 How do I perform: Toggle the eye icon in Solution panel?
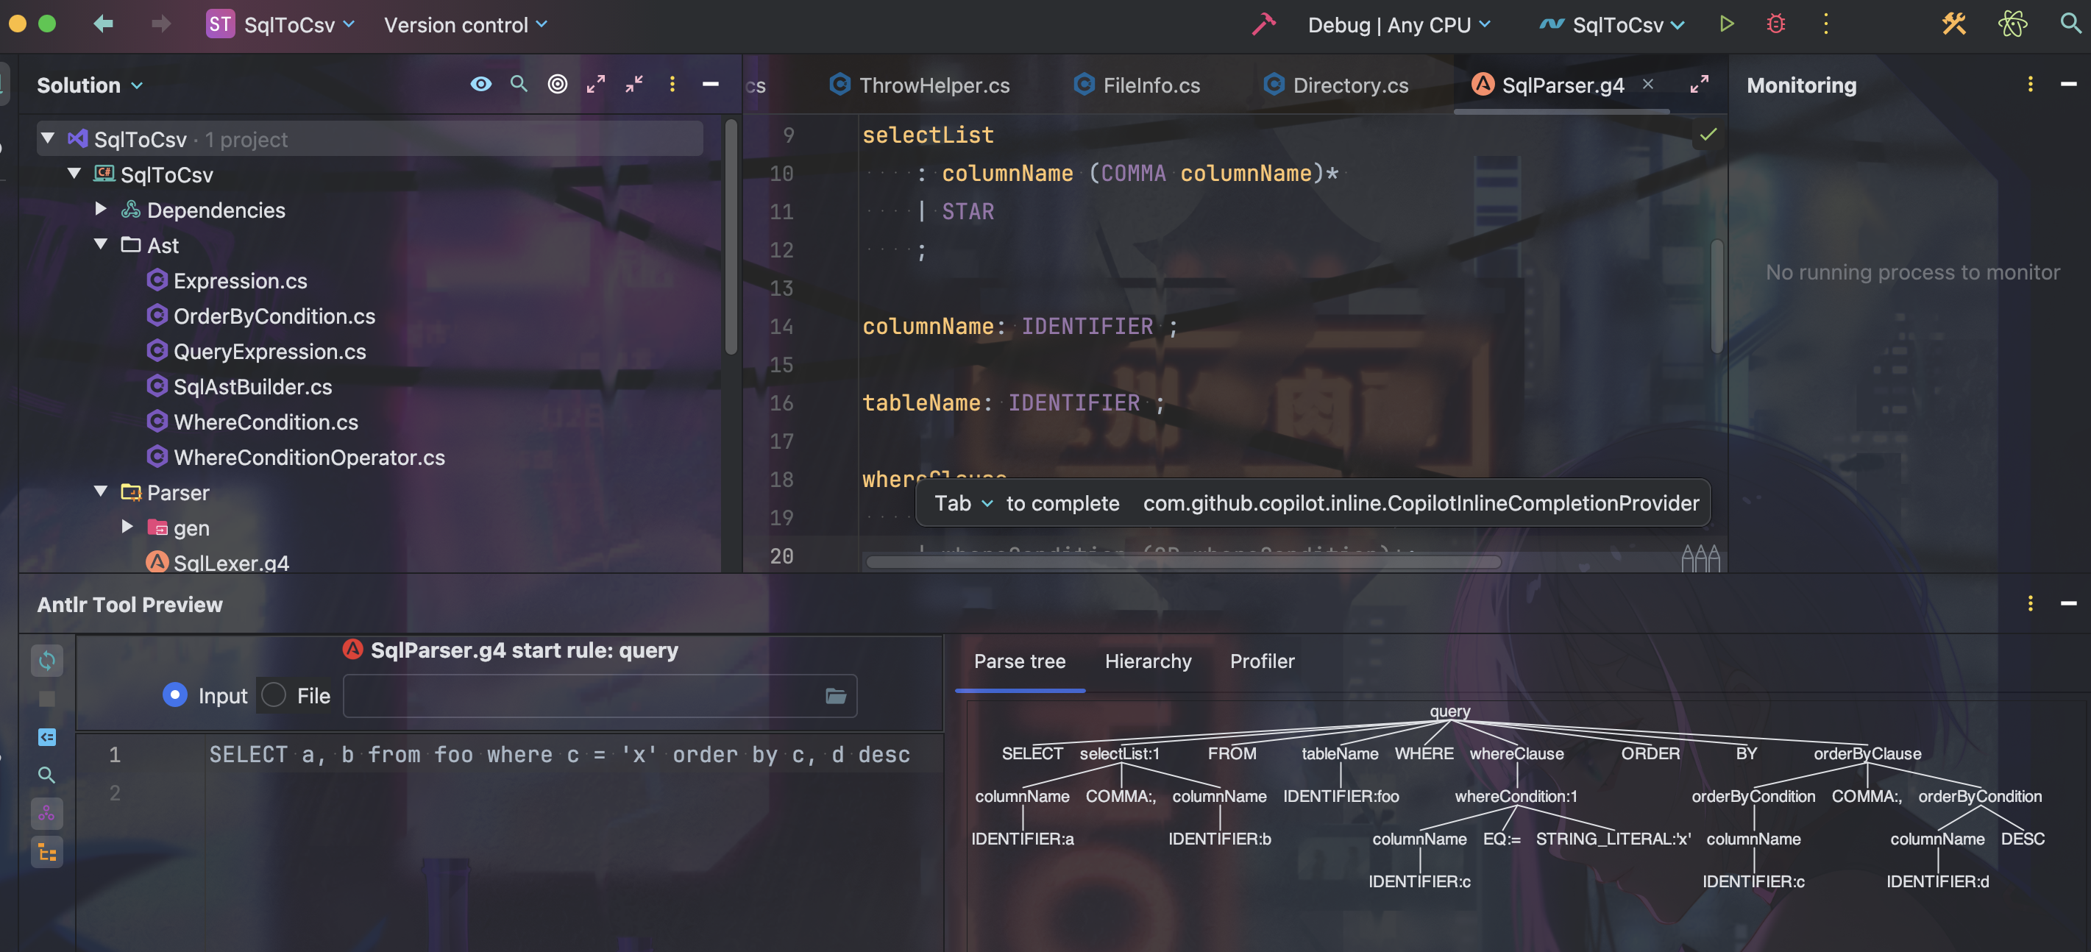point(480,85)
